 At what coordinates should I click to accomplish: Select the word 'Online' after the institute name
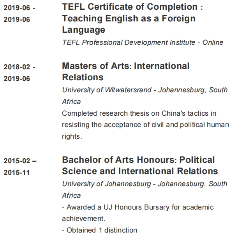pos(213,42)
